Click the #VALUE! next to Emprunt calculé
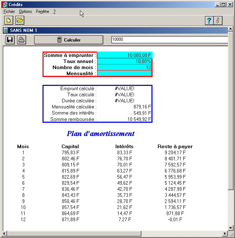Viewport: 235px width, 238px height. pos(125,88)
